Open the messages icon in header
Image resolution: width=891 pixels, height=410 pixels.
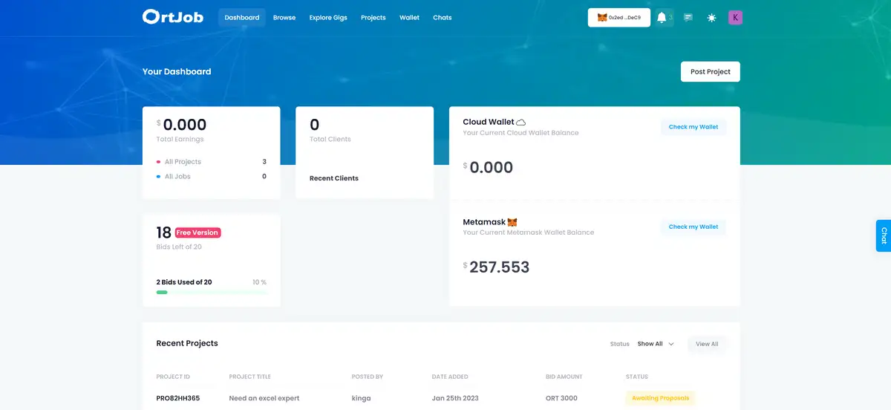(x=688, y=18)
